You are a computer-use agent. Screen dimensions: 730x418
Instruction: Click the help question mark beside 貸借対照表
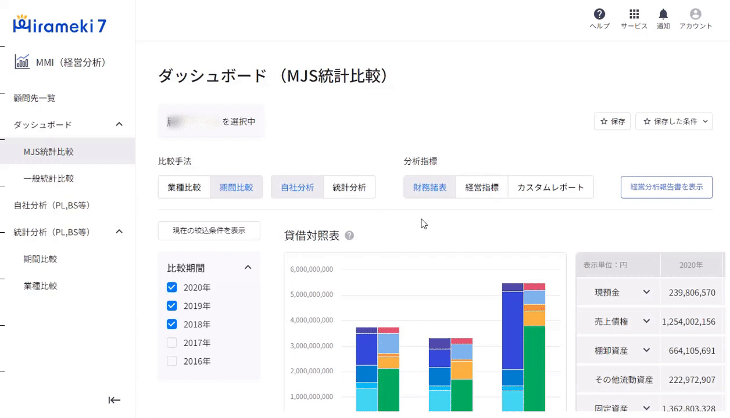click(x=349, y=235)
